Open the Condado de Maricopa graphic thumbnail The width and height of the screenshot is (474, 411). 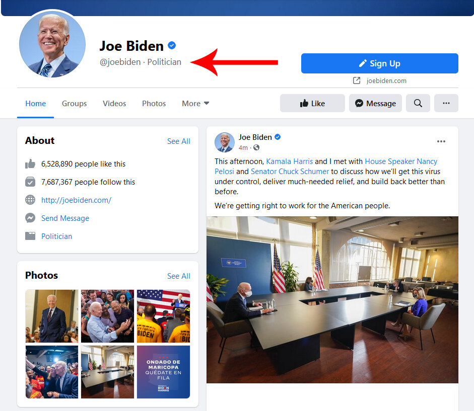(x=163, y=372)
